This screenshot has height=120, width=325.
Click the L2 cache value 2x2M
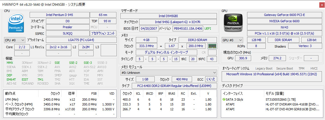[x=86, y=47]
